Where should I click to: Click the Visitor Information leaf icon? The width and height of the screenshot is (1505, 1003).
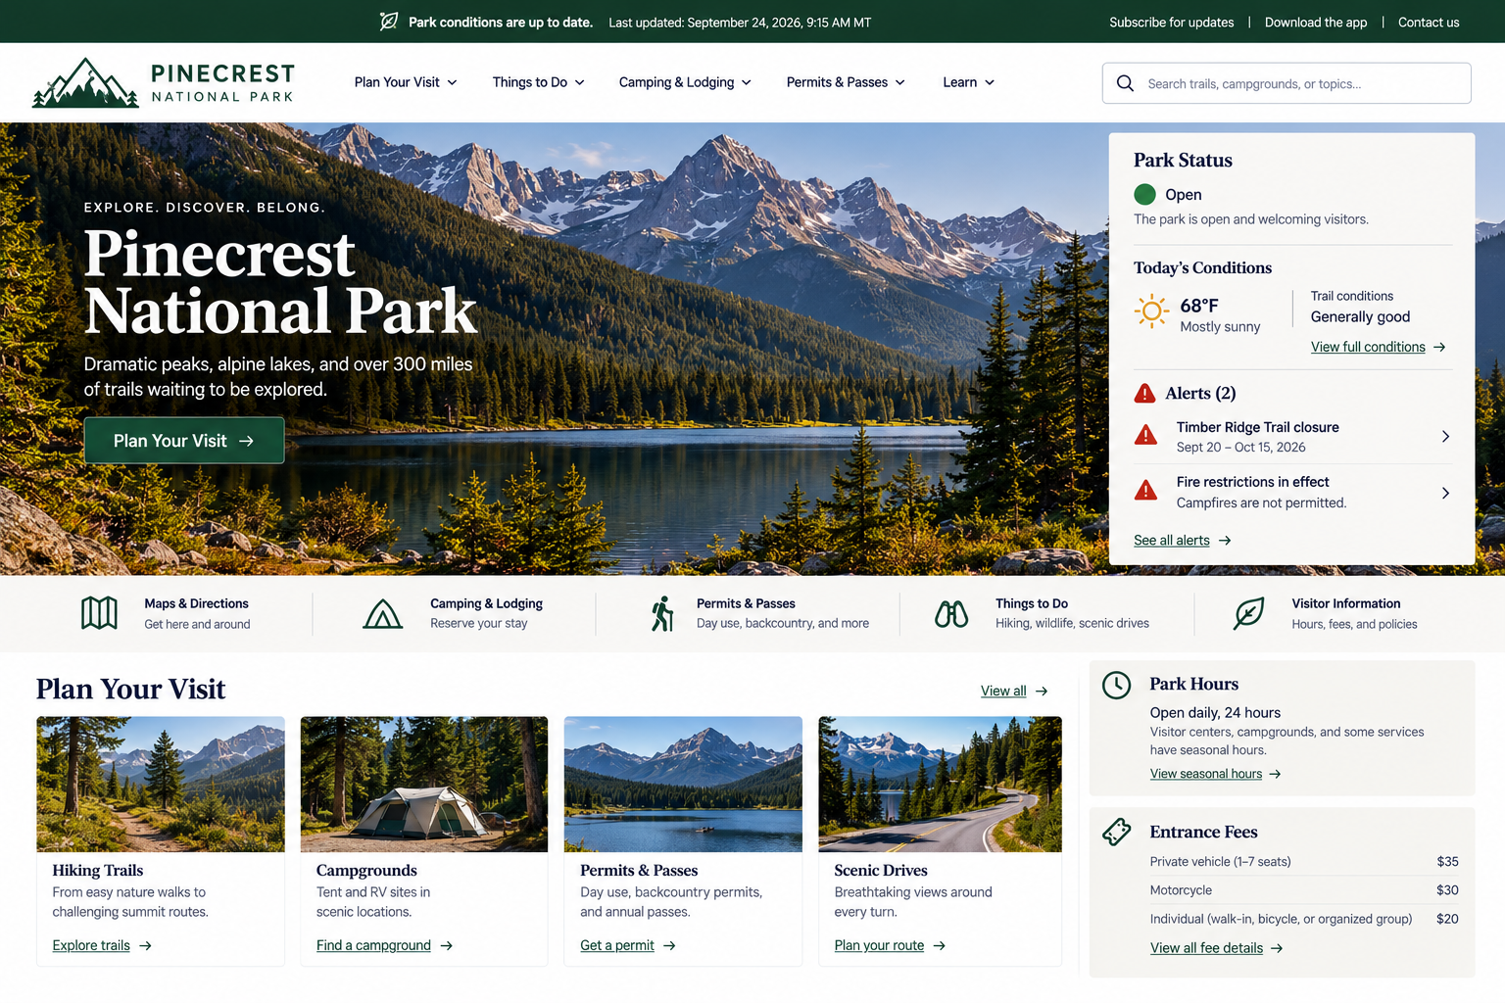click(1248, 613)
